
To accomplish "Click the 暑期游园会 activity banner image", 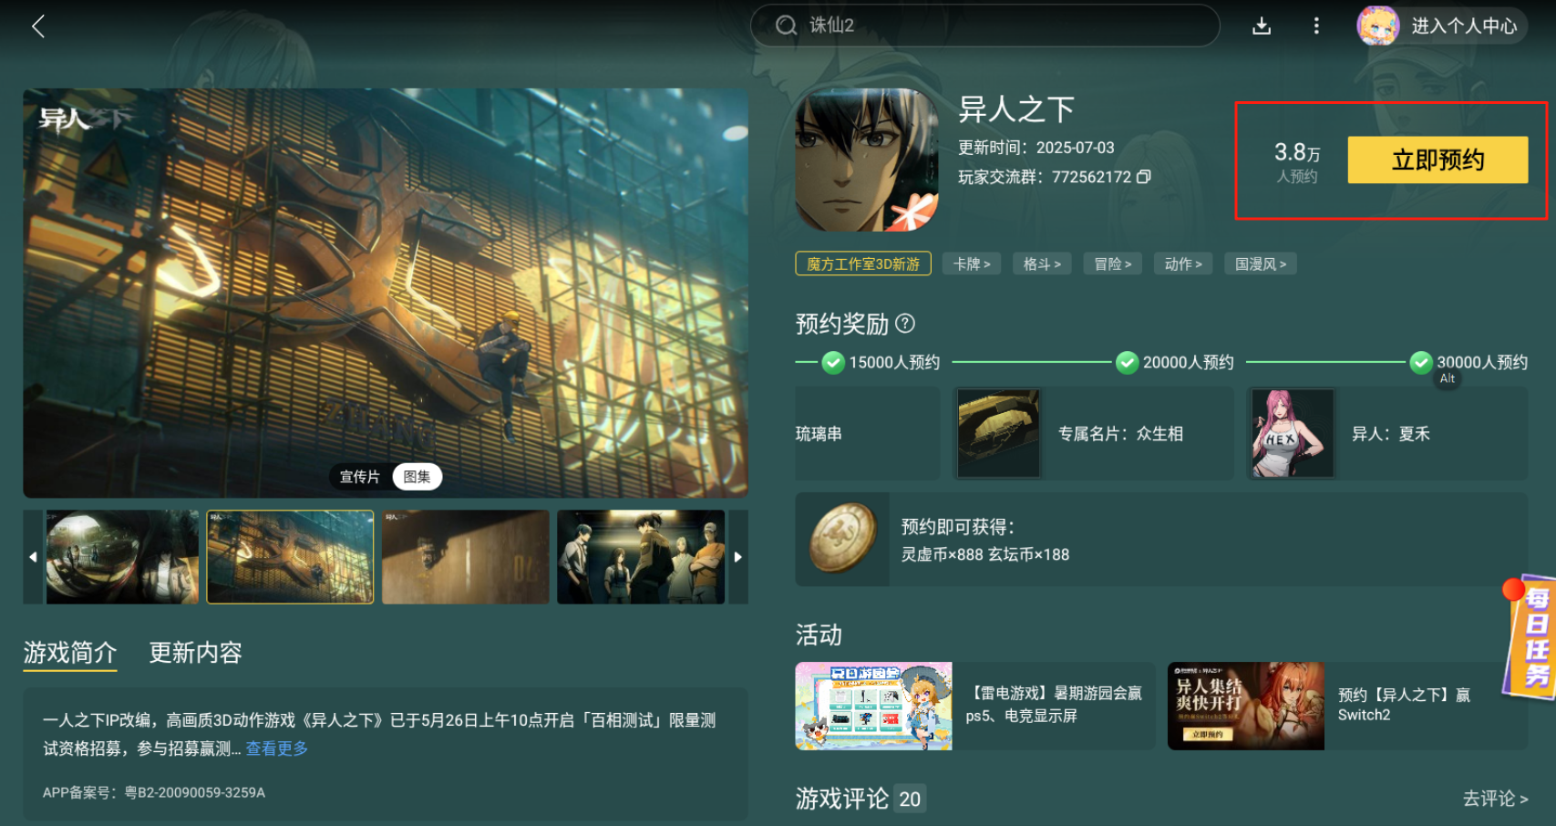I will pyautogui.click(x=873, y=706).
